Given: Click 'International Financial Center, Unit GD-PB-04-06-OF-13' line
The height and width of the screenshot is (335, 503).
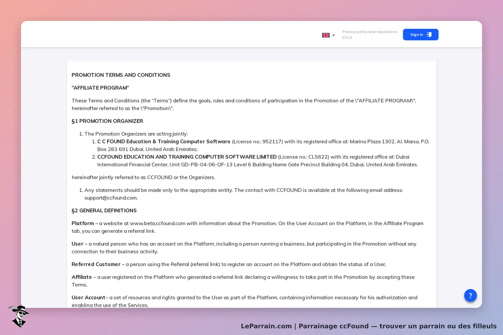Looking at the screenshot, I should (x=257, y=165).
